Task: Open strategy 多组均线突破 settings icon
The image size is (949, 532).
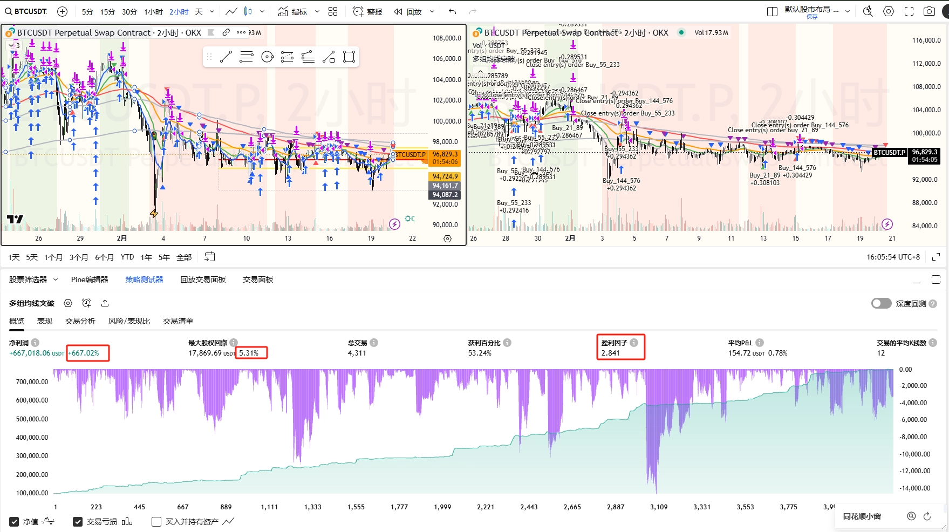Action: pyautogui.click(x=68, y=303)
